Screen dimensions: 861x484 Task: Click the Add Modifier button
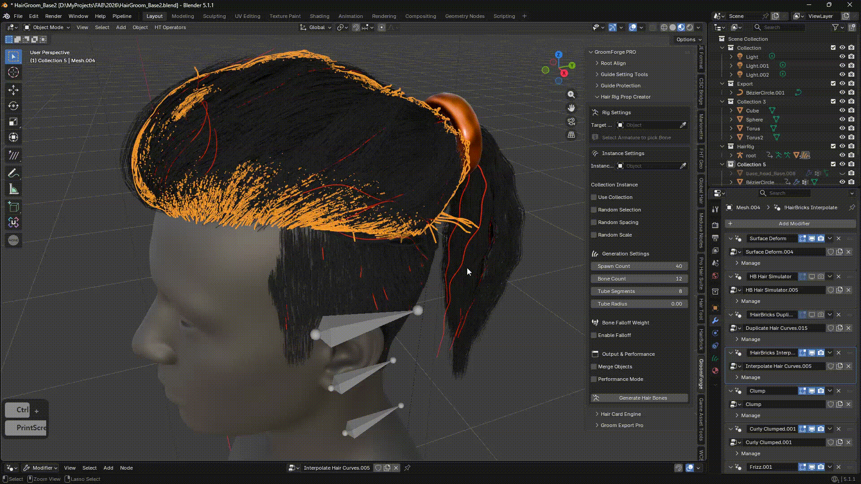(x=791, y=224)
